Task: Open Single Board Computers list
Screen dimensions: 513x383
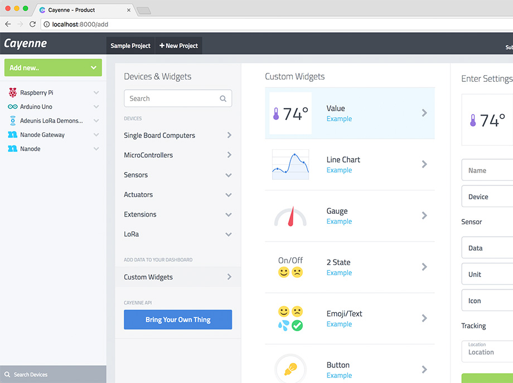Action: (x=178, y=135)
